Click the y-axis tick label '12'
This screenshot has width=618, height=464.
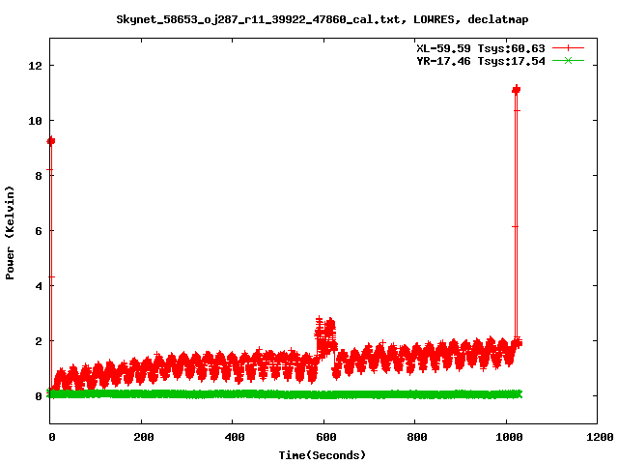[35, 66]
